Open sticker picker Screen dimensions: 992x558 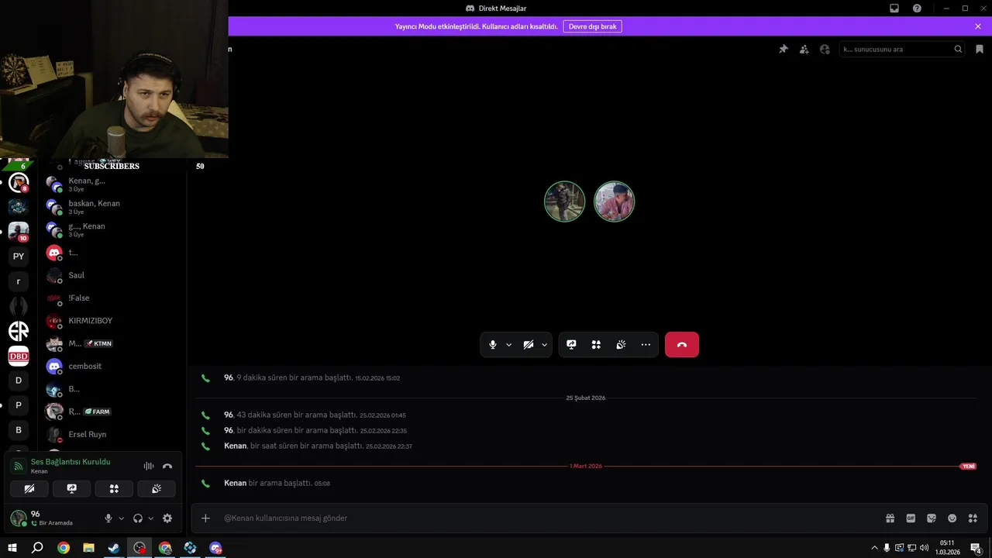(932, 518)
